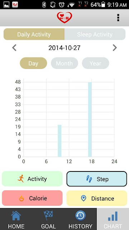This screenshot has width=129, height=230.
Task: Tap the running figure Activity icon
Action: (21, 179)
